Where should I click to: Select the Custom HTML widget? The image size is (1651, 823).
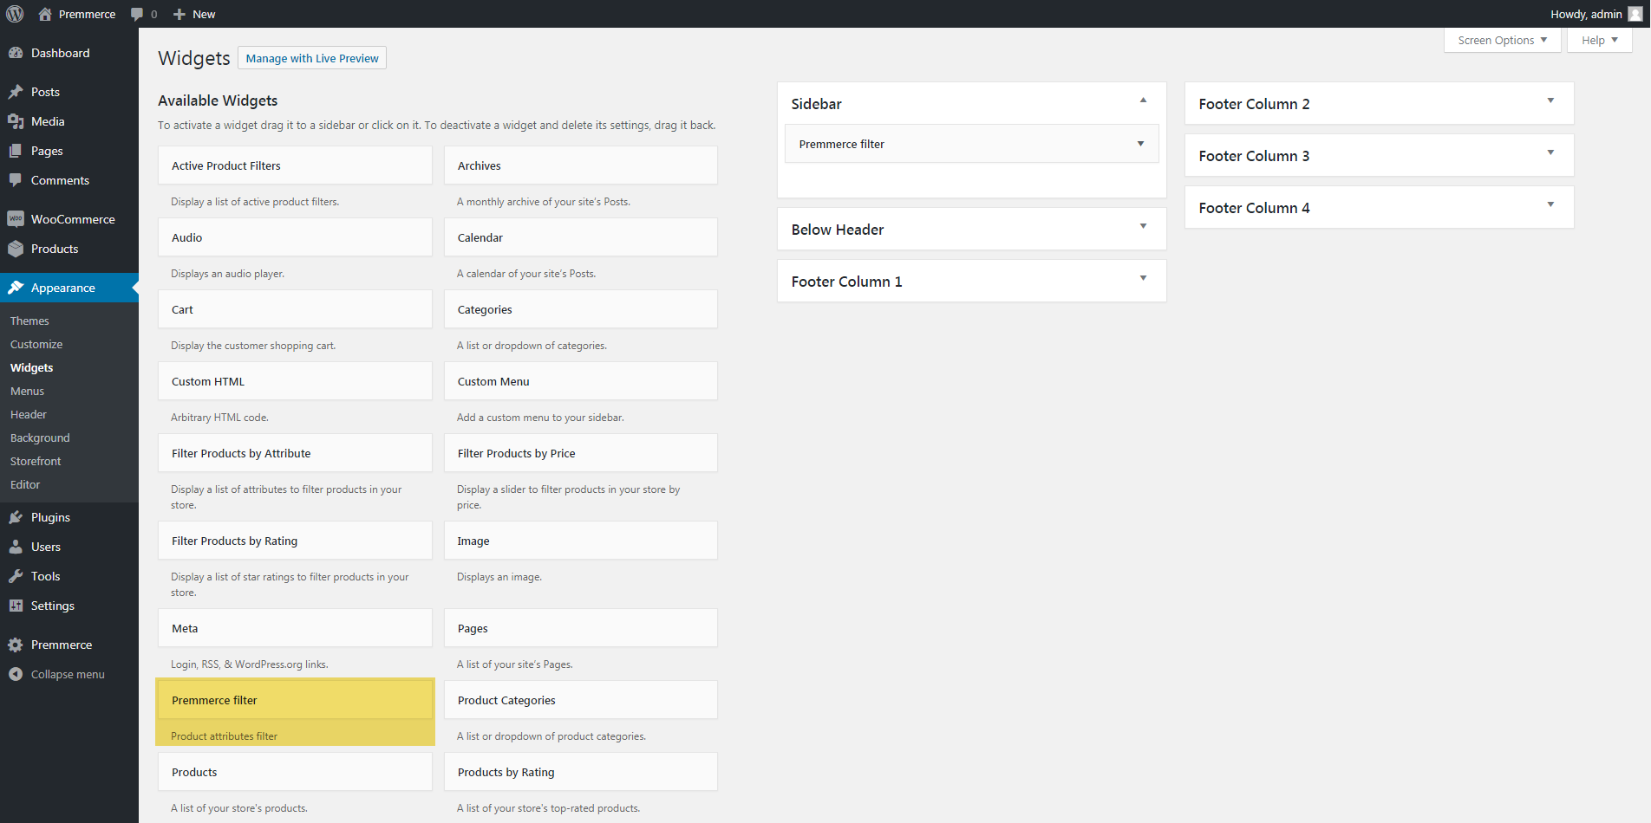point(295,381)
